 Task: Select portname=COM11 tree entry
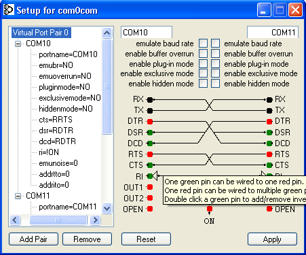[68, 207]
